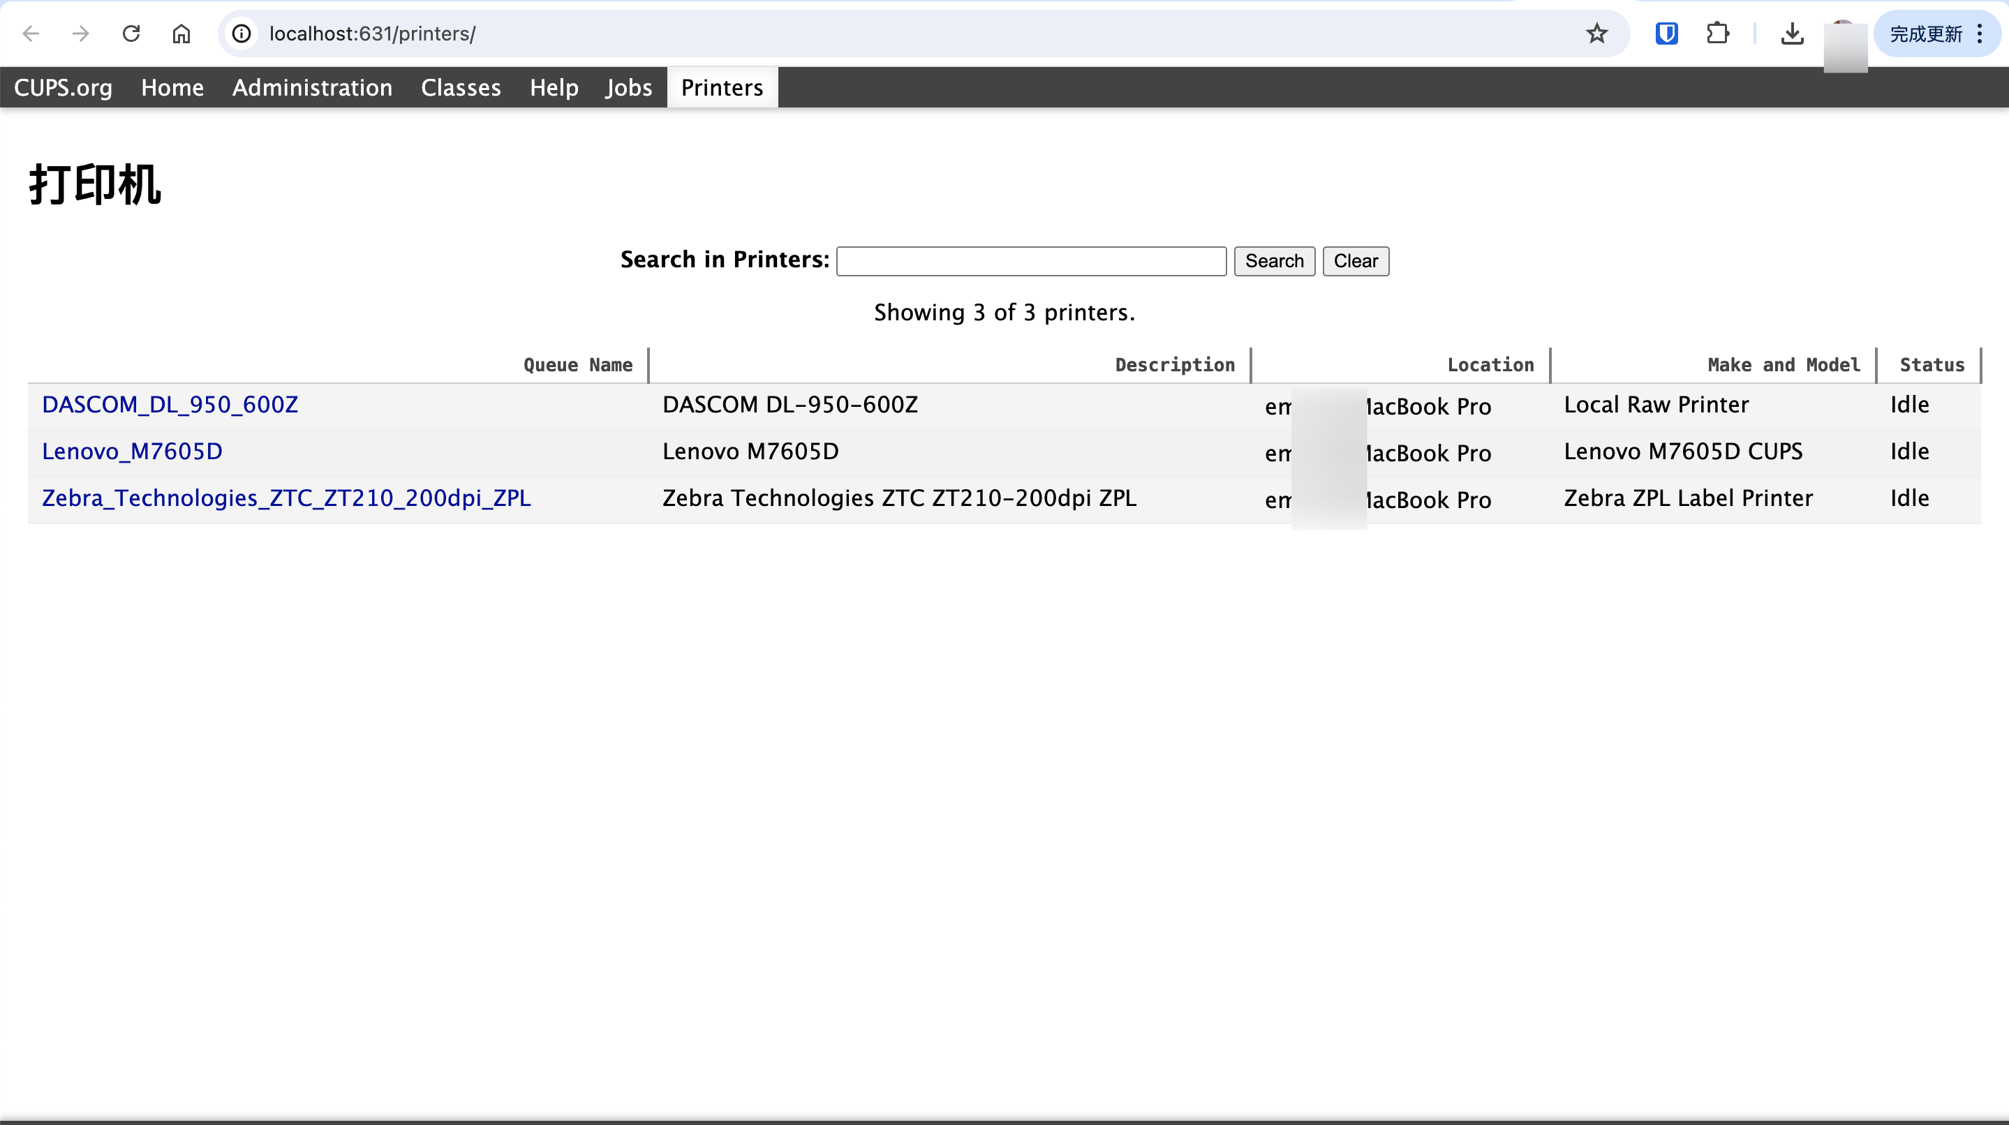Open the browser home page icon
The height and width of the screenshot is (1125, 2009).
181,33
